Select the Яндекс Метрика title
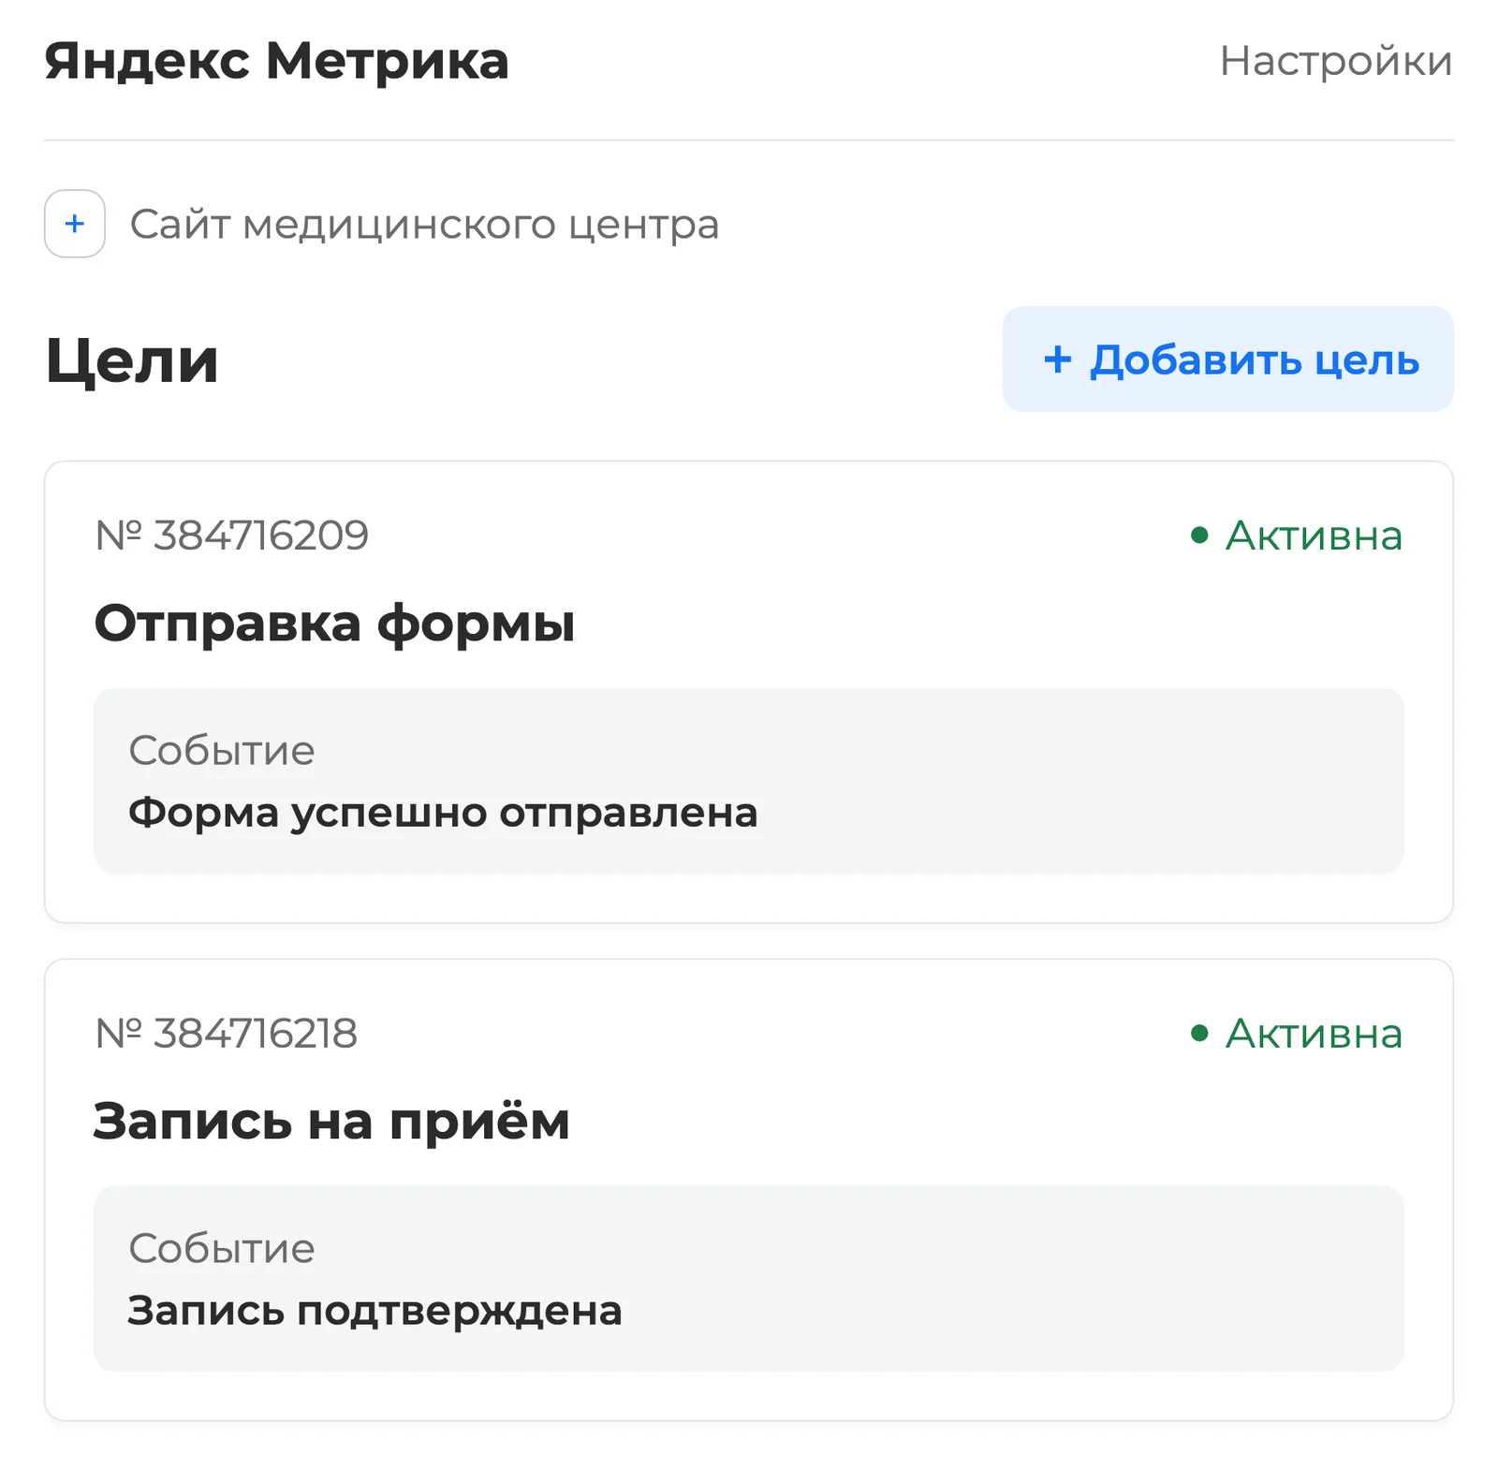 point(276,62)
